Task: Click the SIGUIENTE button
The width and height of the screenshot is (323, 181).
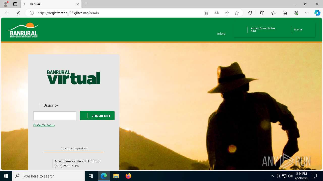Action: 97,116
